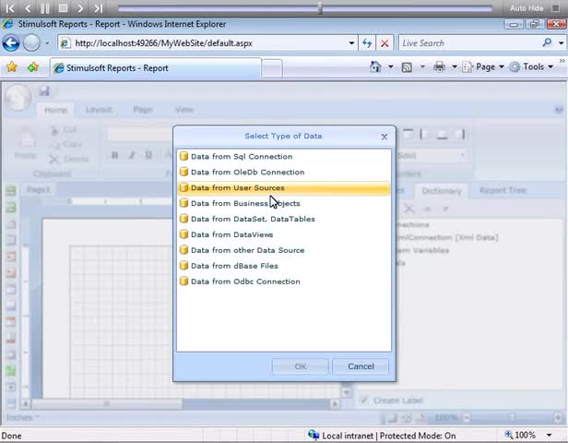Toggle the Create Label checkbox
The width and height of the screenshot is (568, 443).
pos(364,401)
